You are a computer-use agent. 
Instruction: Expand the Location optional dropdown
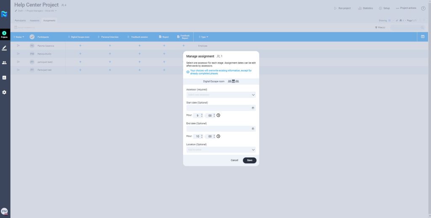coord(253,149)
